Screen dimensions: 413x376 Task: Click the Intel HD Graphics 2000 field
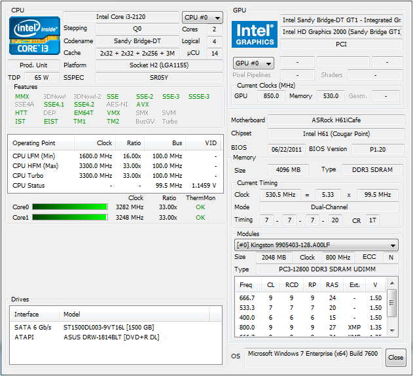(342, 32)
